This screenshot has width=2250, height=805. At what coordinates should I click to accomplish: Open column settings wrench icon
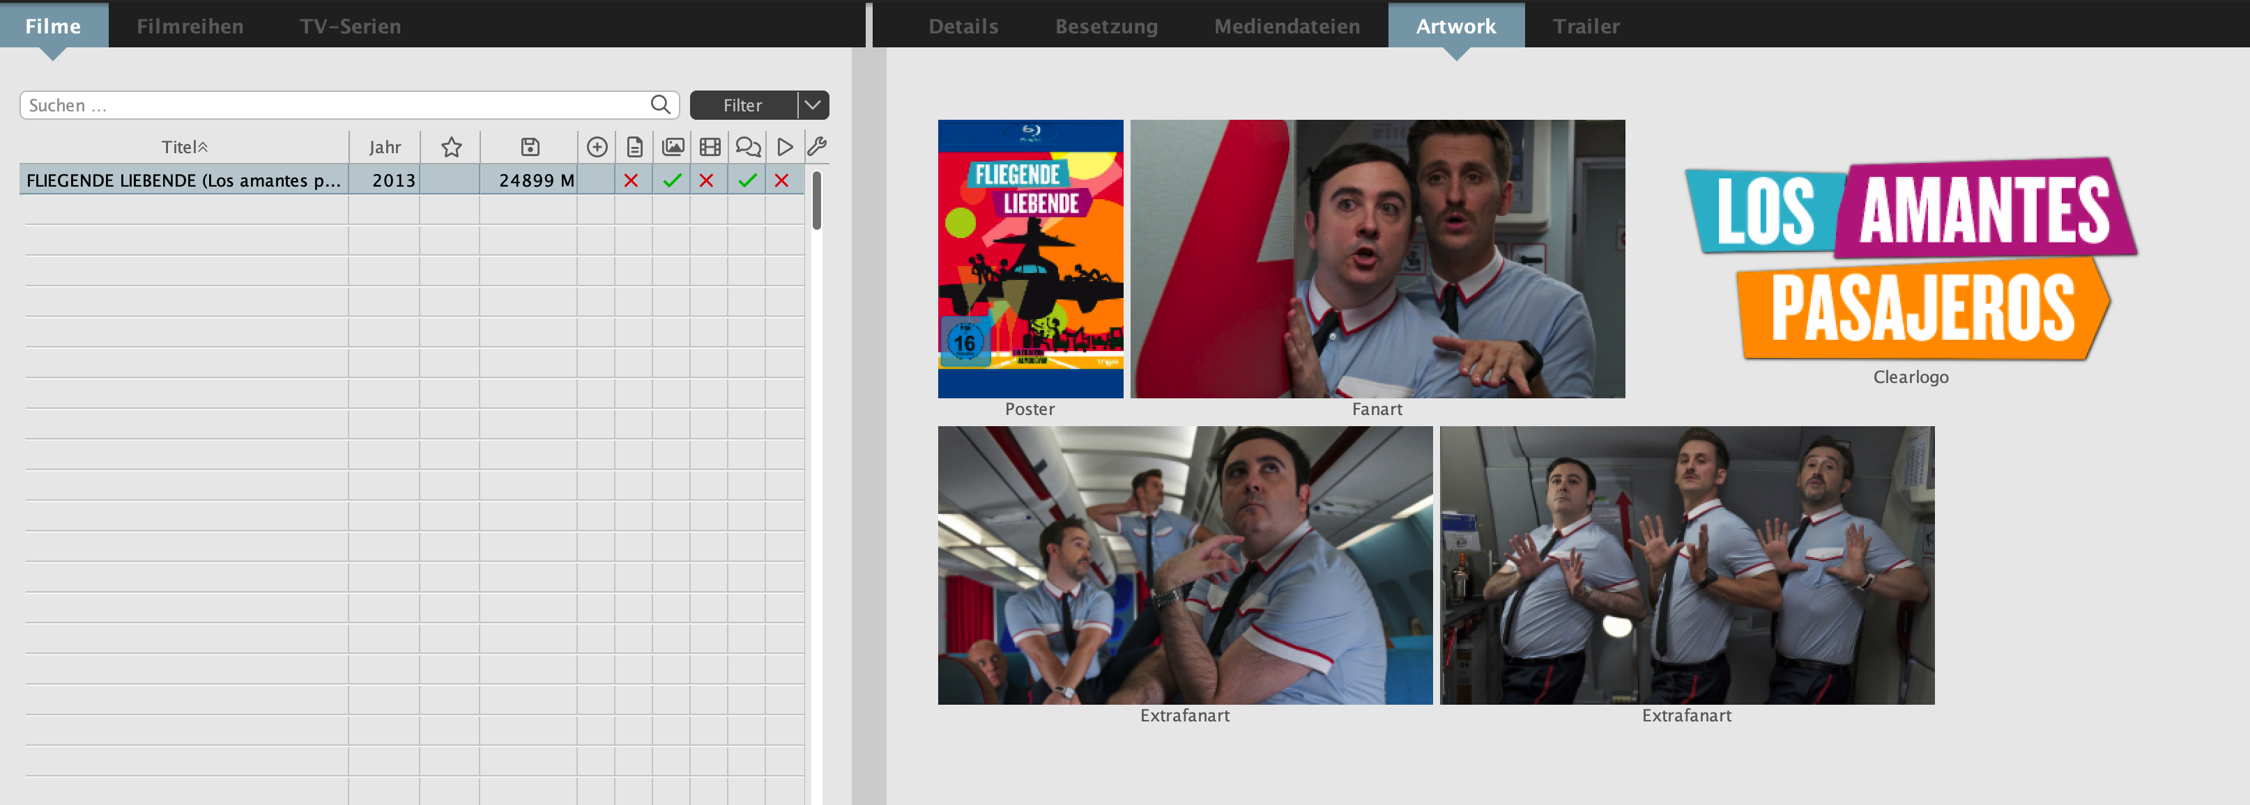817,146
